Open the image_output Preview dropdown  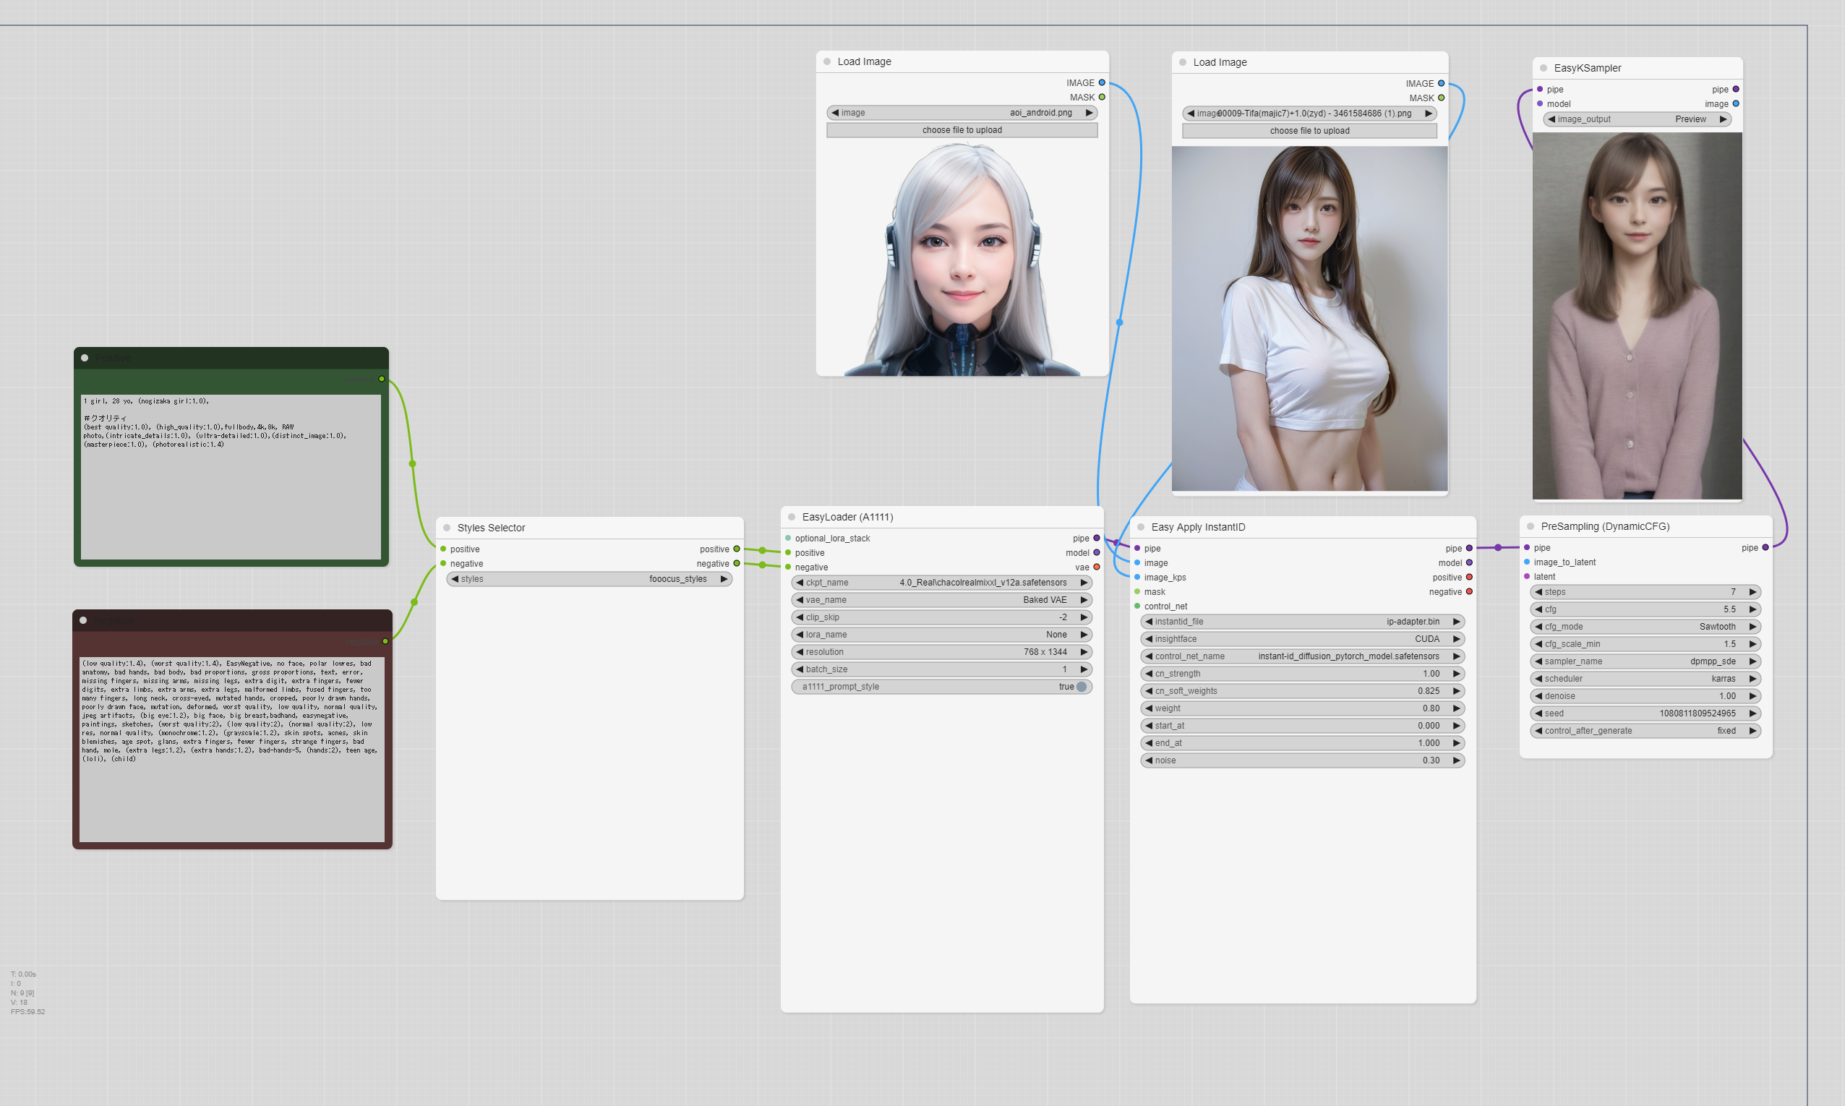coord(1637,119)
